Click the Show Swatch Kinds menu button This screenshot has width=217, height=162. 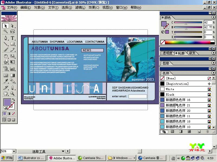click(x=164, y=132)
